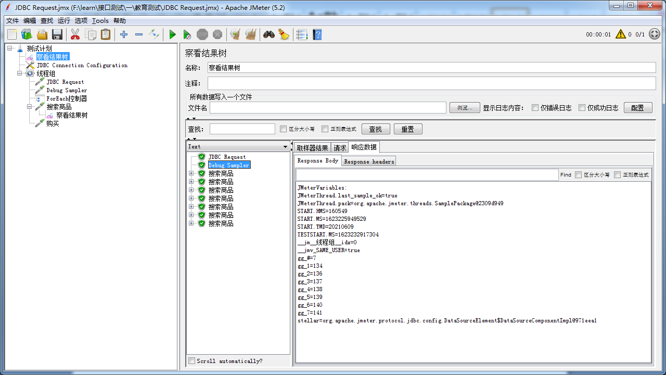Screen dimensions: 666x375
Task: Open Help with the question mark icon
Action: point(317,34)
